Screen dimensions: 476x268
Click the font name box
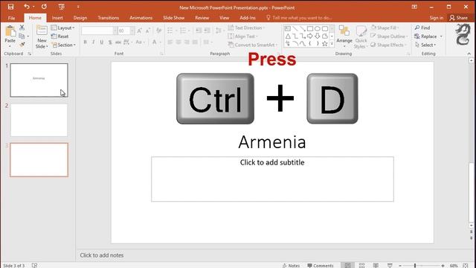pos(97,31)
